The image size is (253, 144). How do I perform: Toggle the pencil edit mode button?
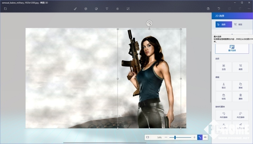pos(200,137)
